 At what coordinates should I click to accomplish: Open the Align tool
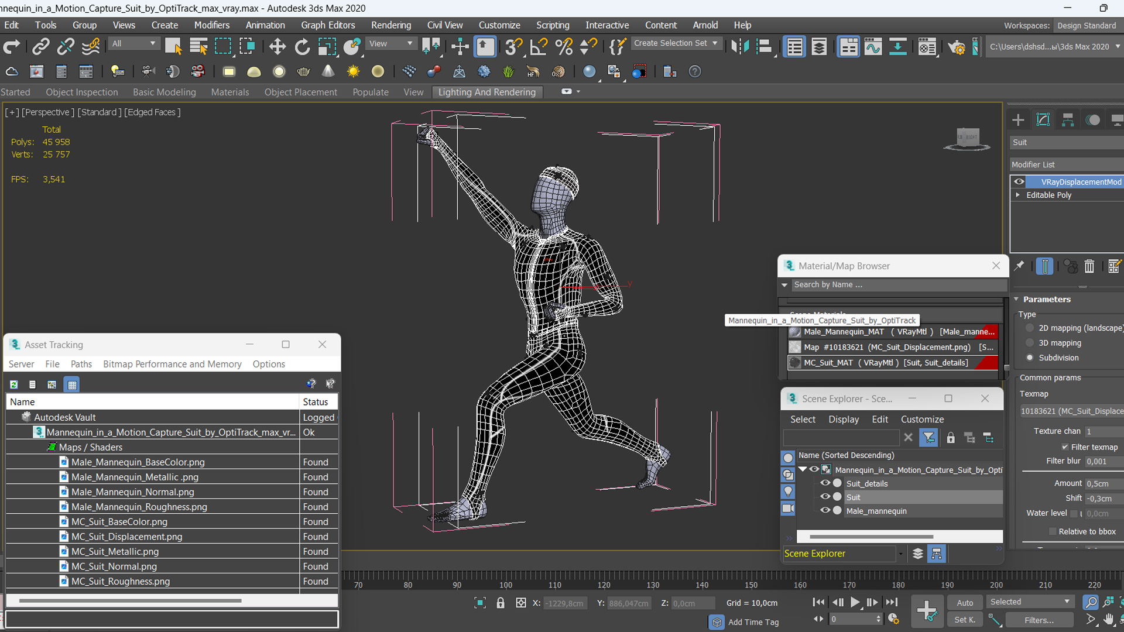(765, 47)
